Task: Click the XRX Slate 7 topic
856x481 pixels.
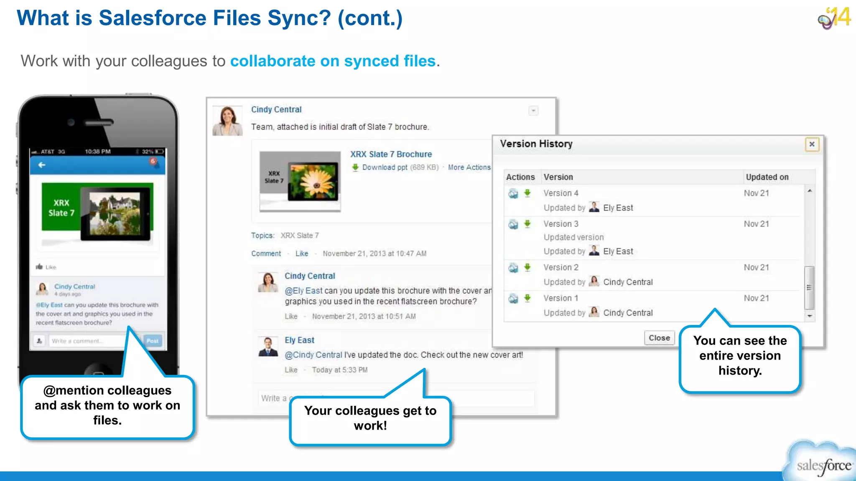Action: click(x=299, y=235)
